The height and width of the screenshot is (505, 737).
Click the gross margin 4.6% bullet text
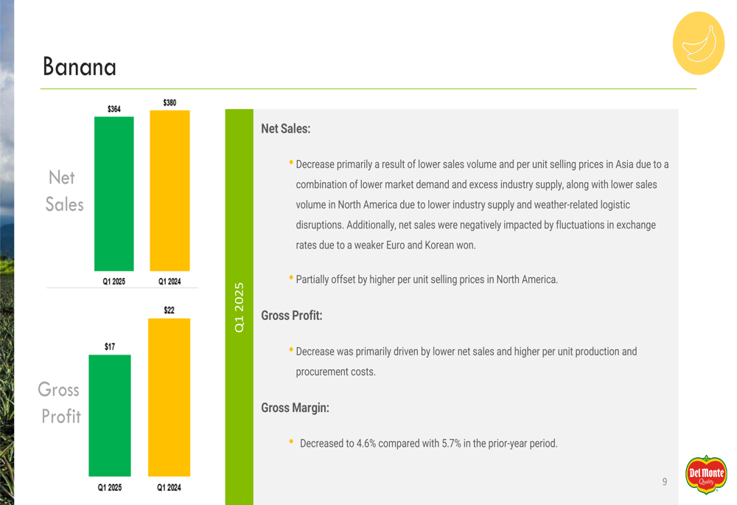(x=429, y=443)
